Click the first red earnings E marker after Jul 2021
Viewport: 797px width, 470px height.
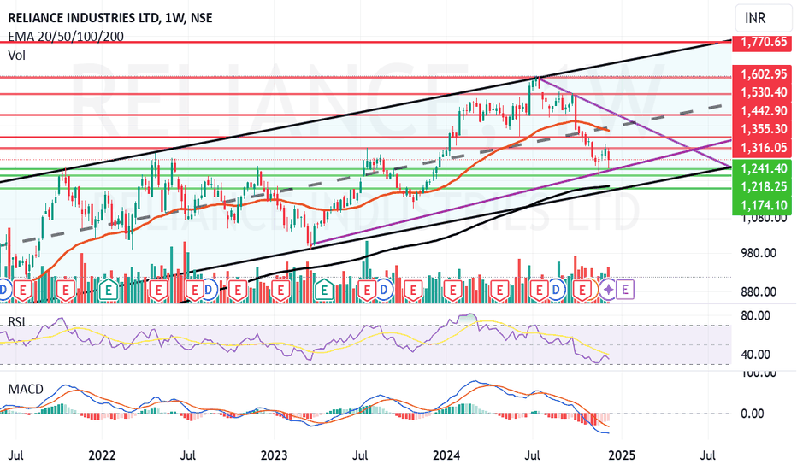point(22,291)
